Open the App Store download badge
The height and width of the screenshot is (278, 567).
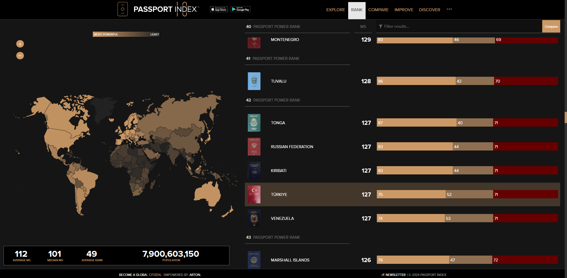[x=219, y=9]
